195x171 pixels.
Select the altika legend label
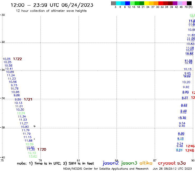(x=146, y=163)
